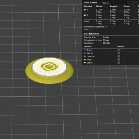Click the yellow Filament 1 color swatch
The height and width of the screenshot is (139, 139).
pos(85,10)
